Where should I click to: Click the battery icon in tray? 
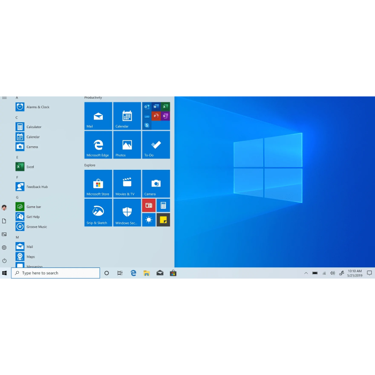click(315, 273)
